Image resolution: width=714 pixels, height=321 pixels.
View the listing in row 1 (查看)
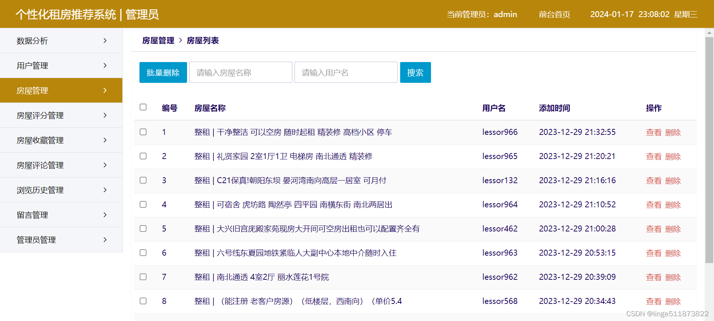click(654, 132)
